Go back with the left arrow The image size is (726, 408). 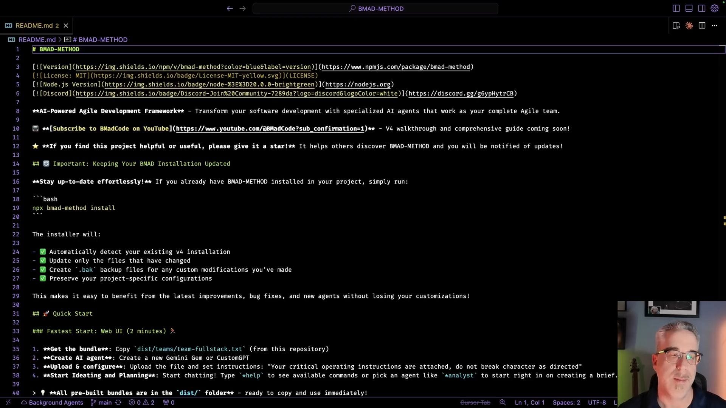[230, 8]
